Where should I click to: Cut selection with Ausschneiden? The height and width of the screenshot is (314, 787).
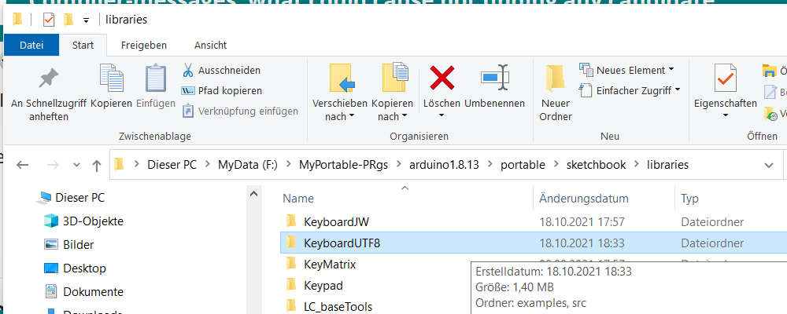click(x=221, y=70)
